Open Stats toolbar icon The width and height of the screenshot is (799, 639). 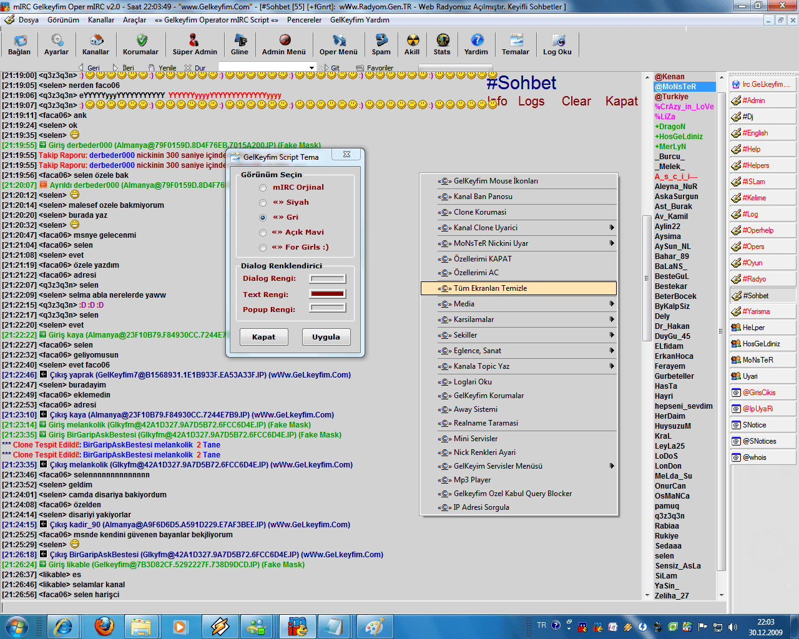(442, 45)
